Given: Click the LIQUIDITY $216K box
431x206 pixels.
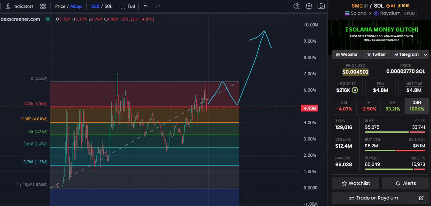Looking at the screenshot, I should [347, 87].
